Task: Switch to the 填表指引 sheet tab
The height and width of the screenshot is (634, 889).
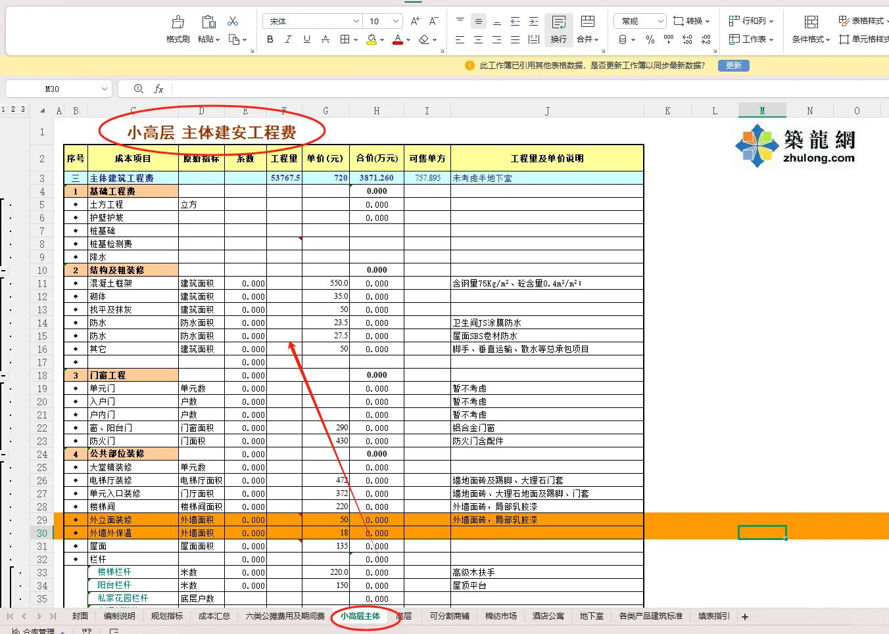Action: [x=714, y=616]
